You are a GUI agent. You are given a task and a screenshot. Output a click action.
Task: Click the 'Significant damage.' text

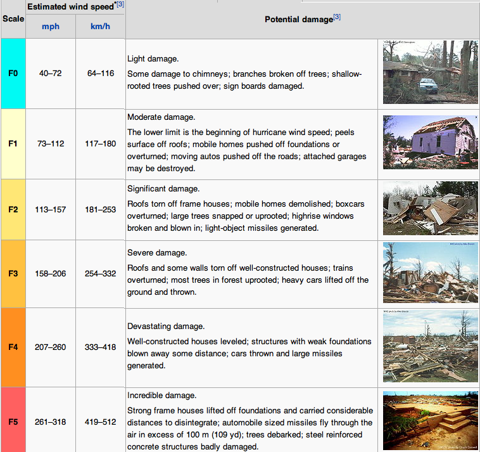[163, 189]
